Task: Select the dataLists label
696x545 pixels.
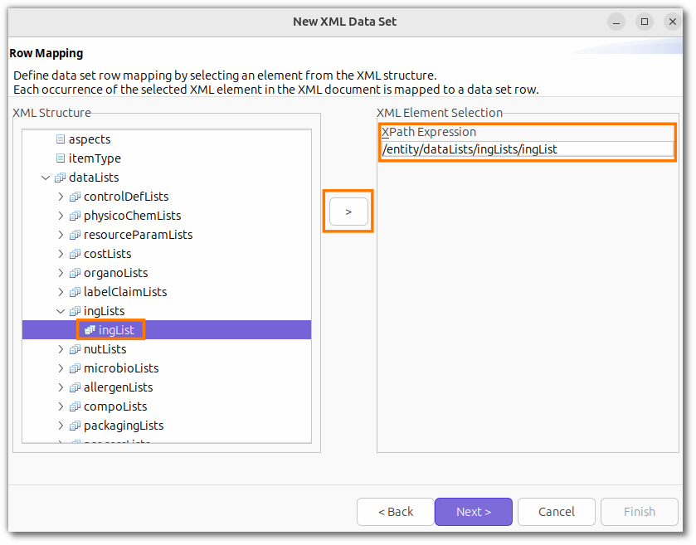Action: tap(94, 178)
